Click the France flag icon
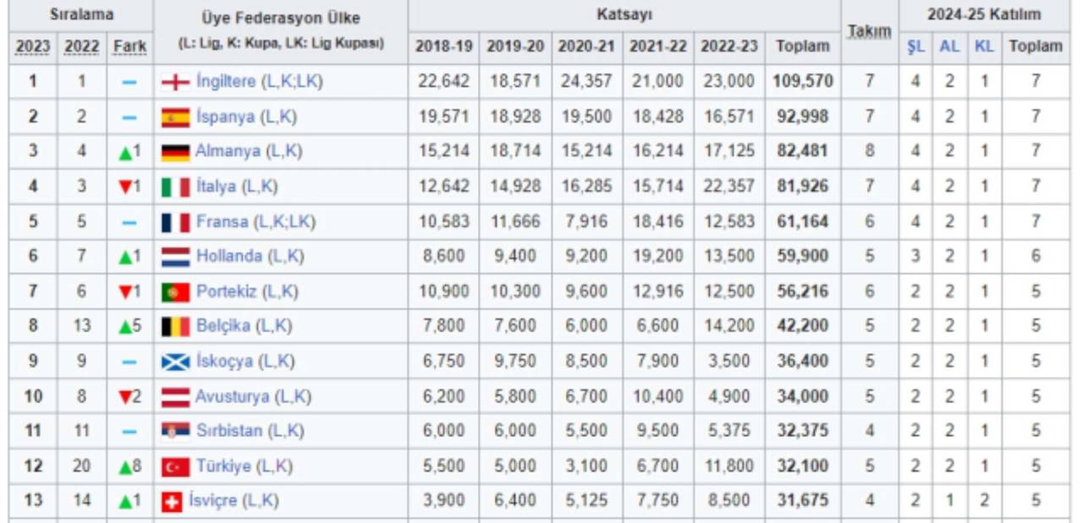1083x523 pixels. 175,222
